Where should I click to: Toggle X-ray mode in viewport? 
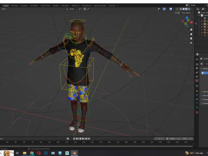pyautogui.click(x=177, y=9)
